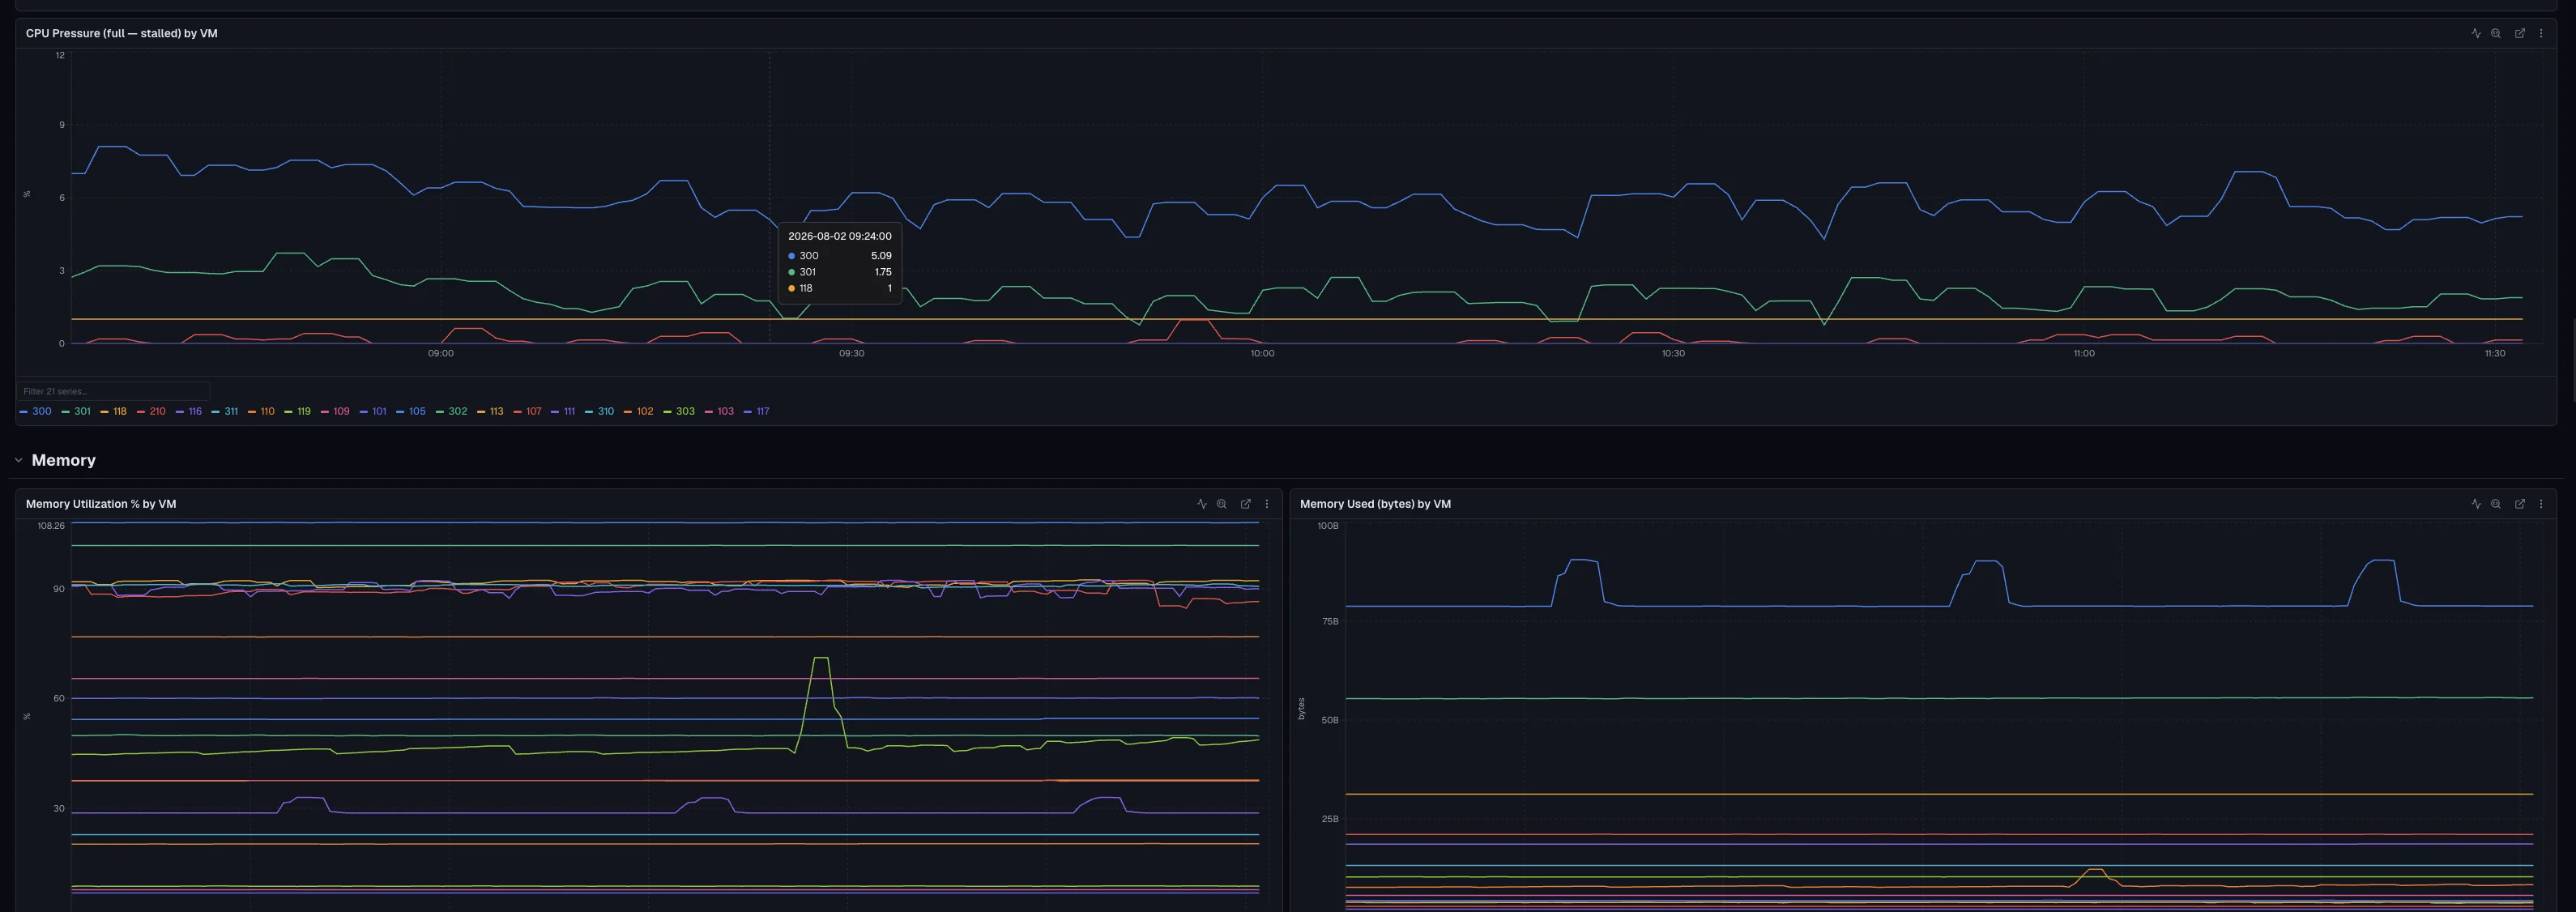
Task: Hide series 107 via legend entry
Action: pos(527,411)
